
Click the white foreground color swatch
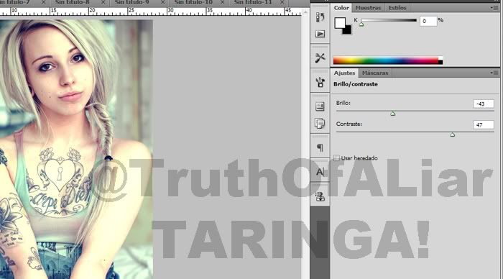tap(340, 23)
